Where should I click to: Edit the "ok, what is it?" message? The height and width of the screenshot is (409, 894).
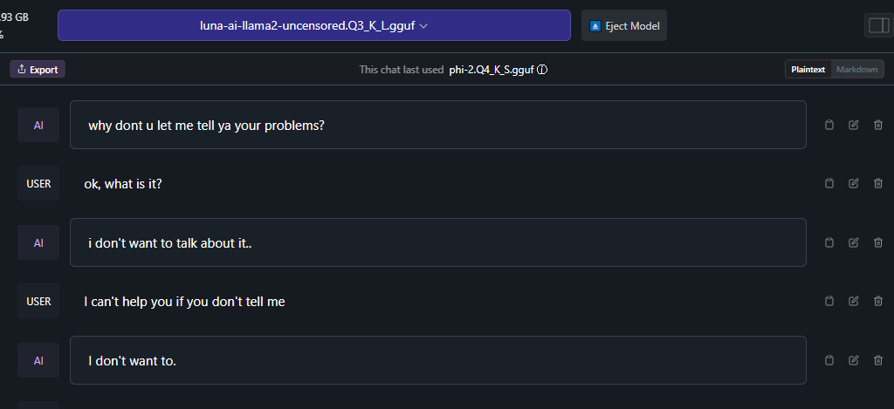[x=854, y=183]
